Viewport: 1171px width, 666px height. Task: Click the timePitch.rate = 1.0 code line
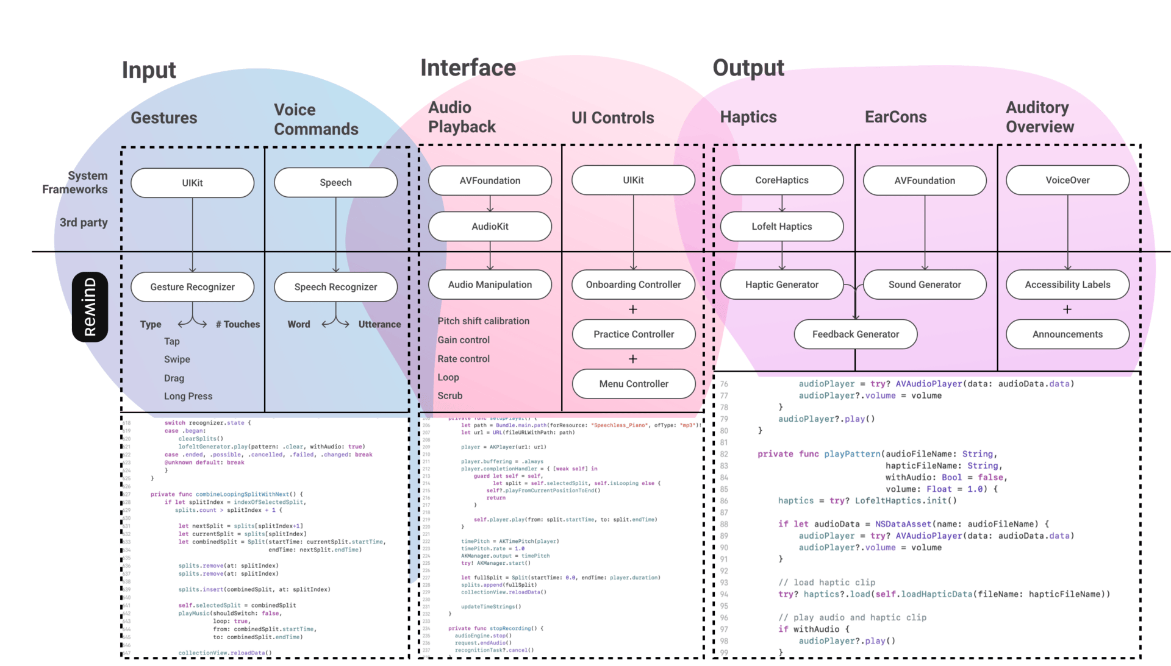(492, 548)
